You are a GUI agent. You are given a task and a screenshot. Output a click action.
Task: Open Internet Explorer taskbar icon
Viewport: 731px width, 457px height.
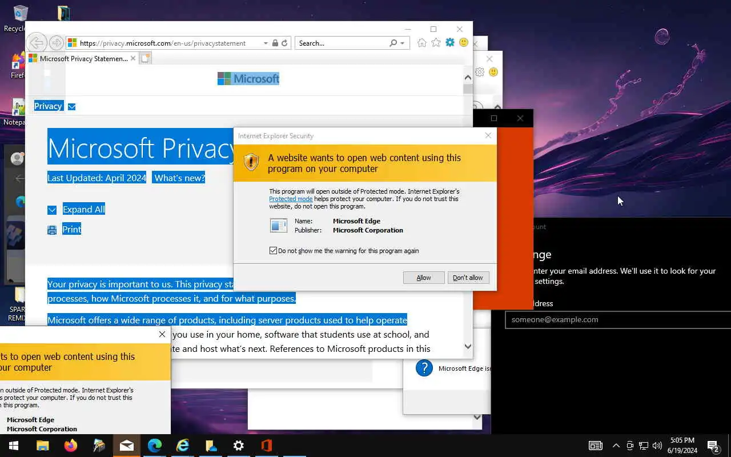coord(183,446)
